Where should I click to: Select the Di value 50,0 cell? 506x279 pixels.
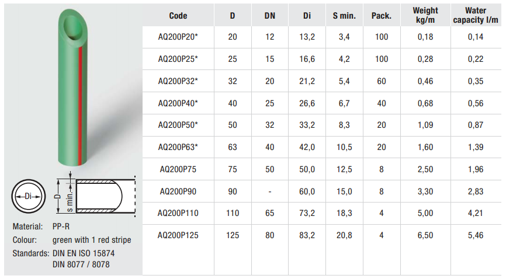pos(307,169)
